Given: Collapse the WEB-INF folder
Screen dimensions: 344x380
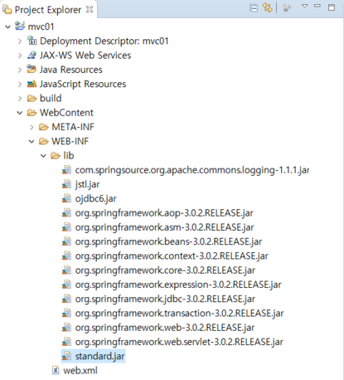Looking at the screenshot, I should [31, 142].
